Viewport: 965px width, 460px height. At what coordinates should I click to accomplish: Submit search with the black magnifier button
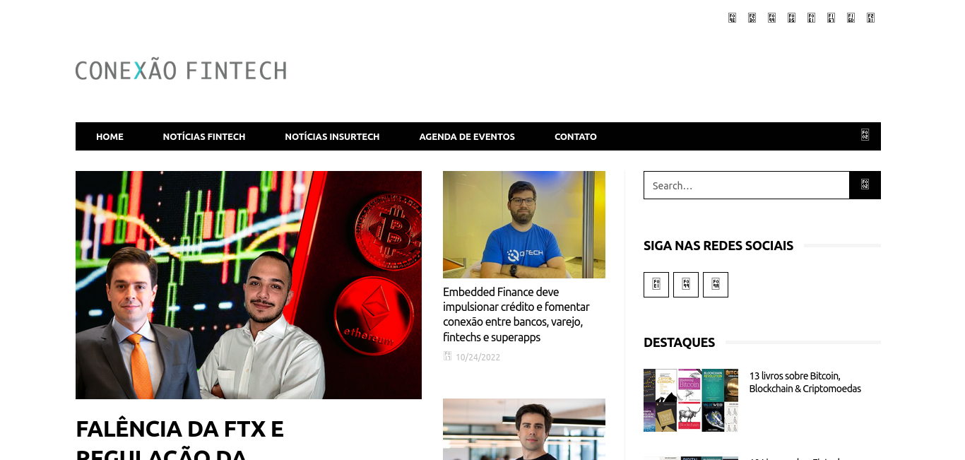click(865, 185)
